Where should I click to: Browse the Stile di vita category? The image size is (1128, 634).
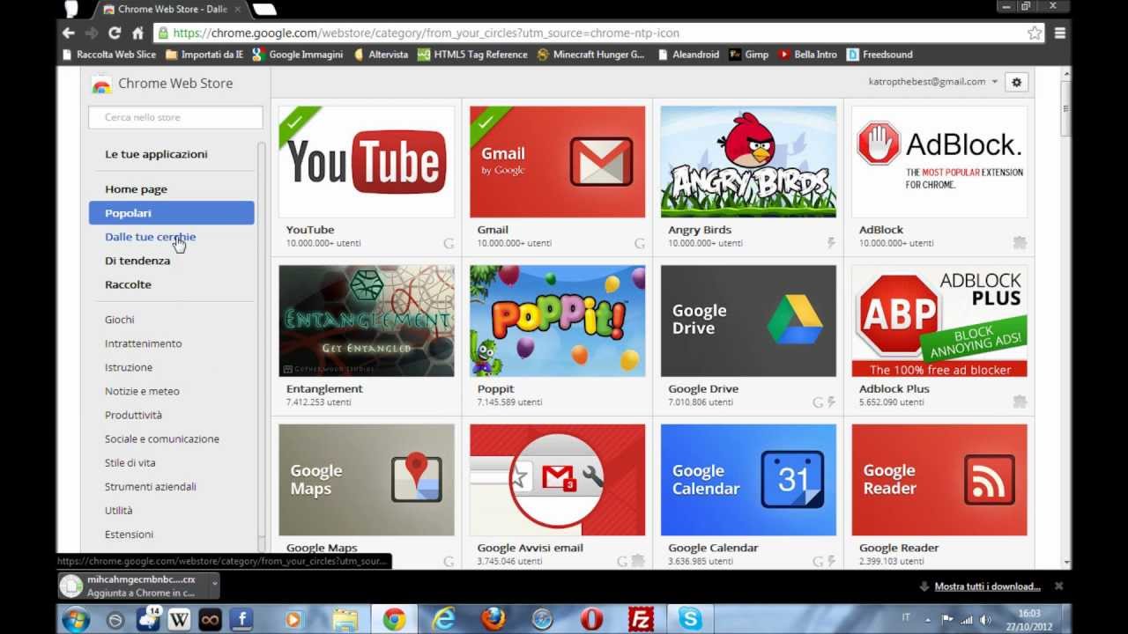130,462
